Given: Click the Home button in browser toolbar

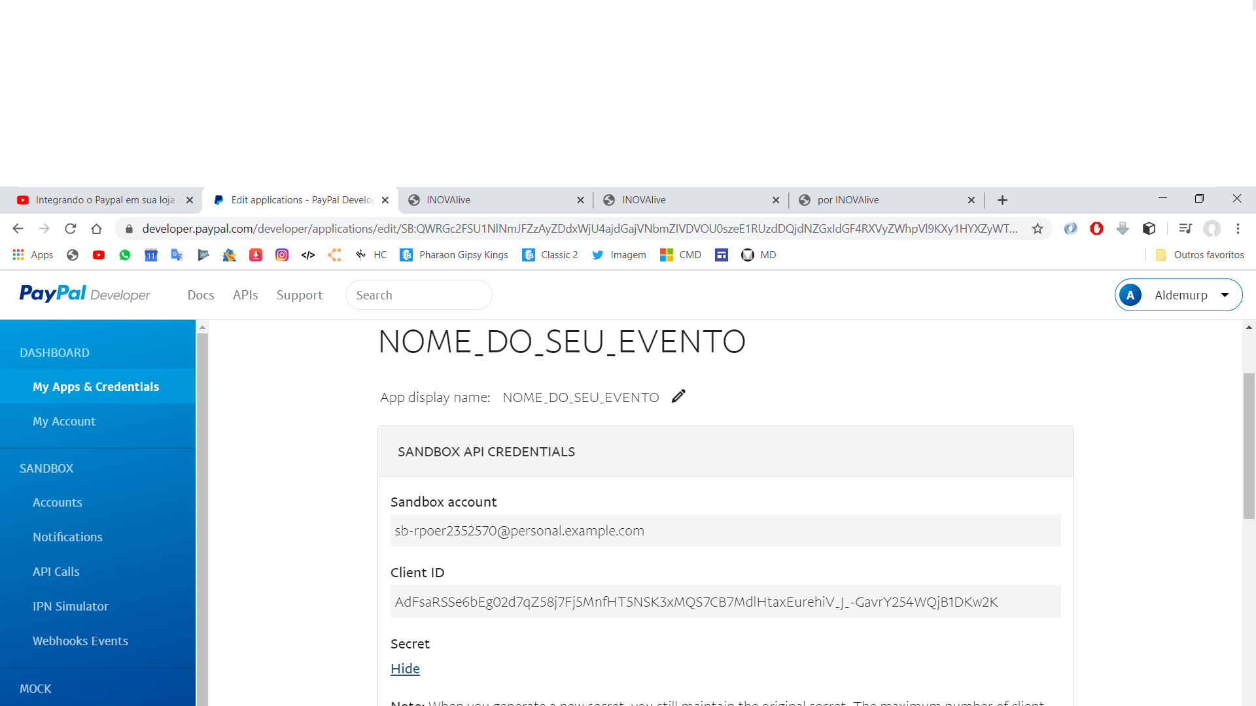Looking at the screenshot, I should [97, 229].
